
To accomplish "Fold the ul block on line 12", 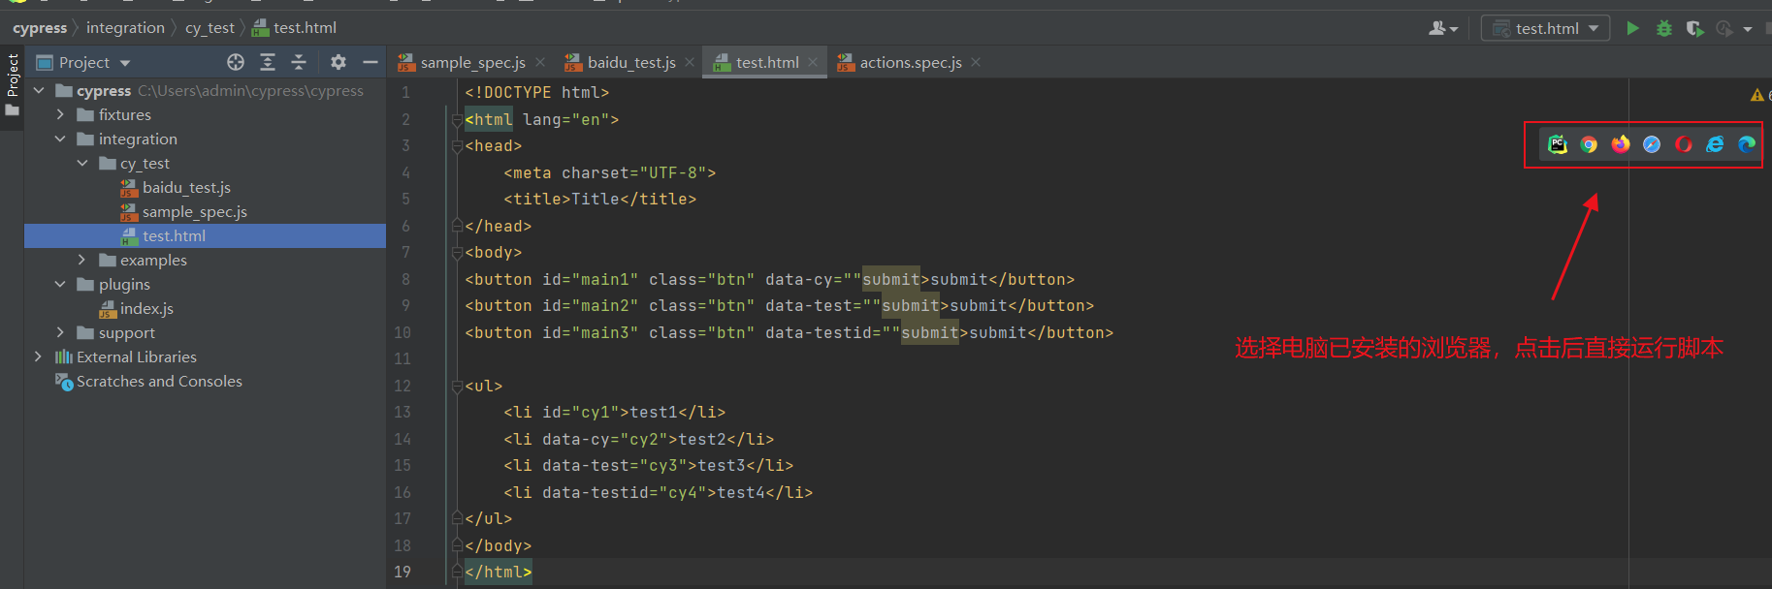I will coord(457,387).
